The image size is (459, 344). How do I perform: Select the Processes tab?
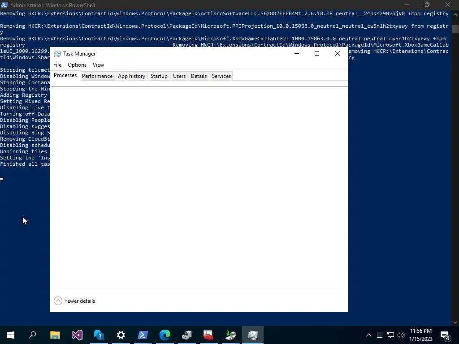(x=65, y=75)
